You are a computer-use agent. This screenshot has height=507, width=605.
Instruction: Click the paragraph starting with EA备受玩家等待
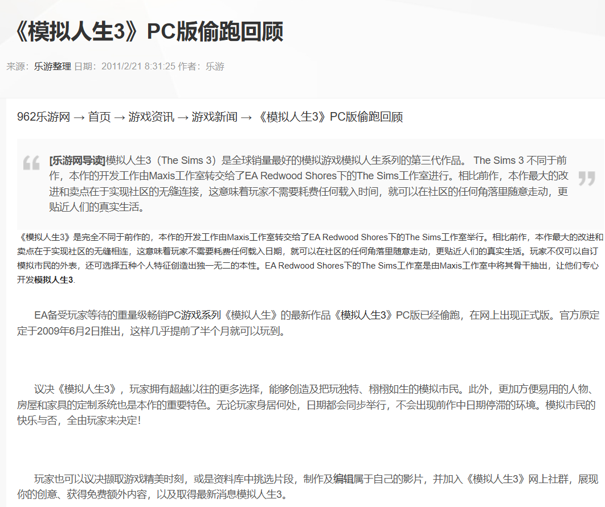[308, 323]
